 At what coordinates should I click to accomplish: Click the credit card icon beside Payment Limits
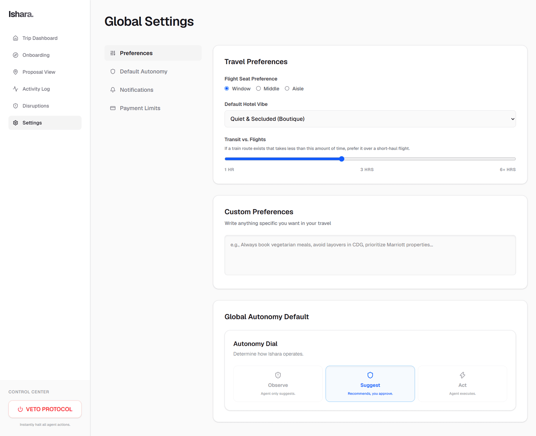coord(113,108)
